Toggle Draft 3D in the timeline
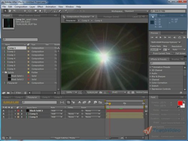188x141 pixels. 73,102
